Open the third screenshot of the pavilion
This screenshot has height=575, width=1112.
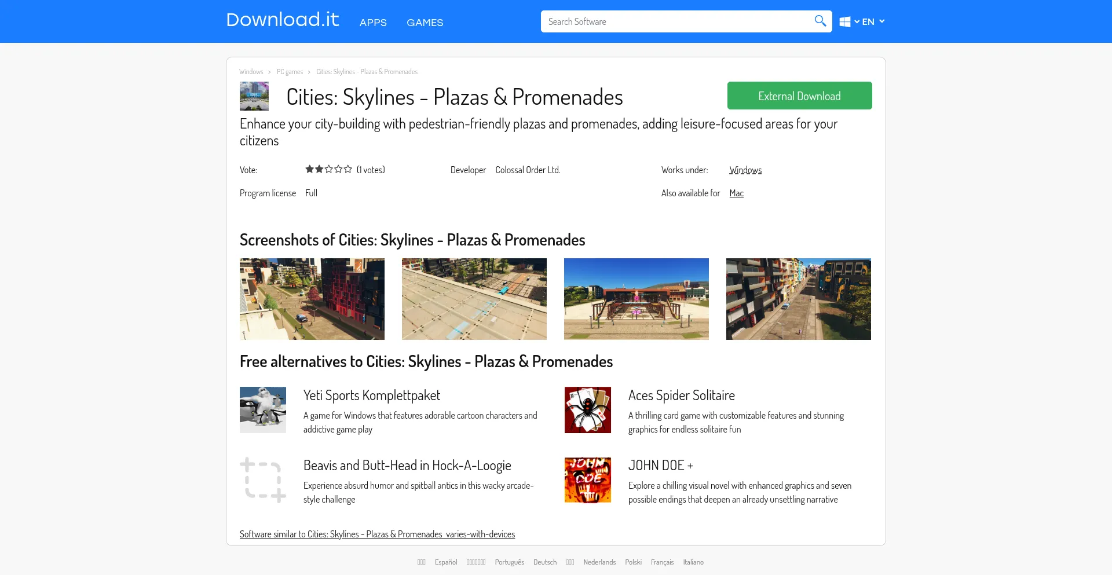(x=636, y=299)
